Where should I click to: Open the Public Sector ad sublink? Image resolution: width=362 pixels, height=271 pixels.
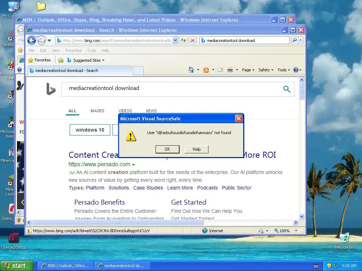[x=237, y=188]
